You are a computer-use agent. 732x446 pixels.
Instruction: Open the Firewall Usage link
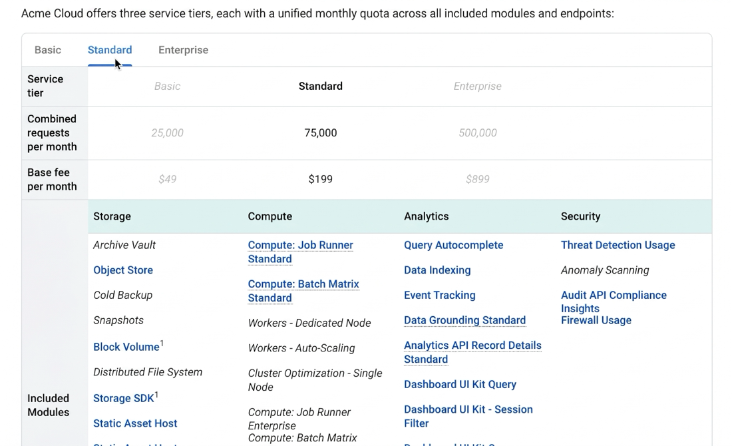coord(596,320)
